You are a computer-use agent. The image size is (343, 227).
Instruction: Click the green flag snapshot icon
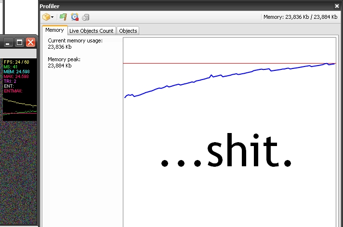click(x=63, y=17)
